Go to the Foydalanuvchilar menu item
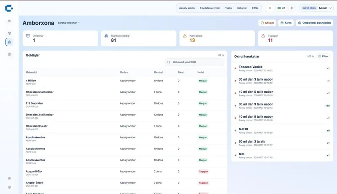 (210, 8)
